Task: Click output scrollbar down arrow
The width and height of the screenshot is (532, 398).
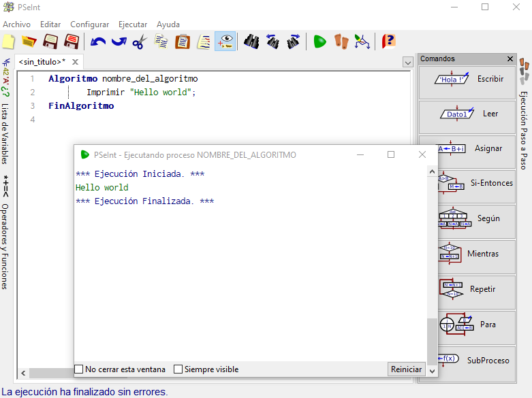Action: click(x=432, y=371)
